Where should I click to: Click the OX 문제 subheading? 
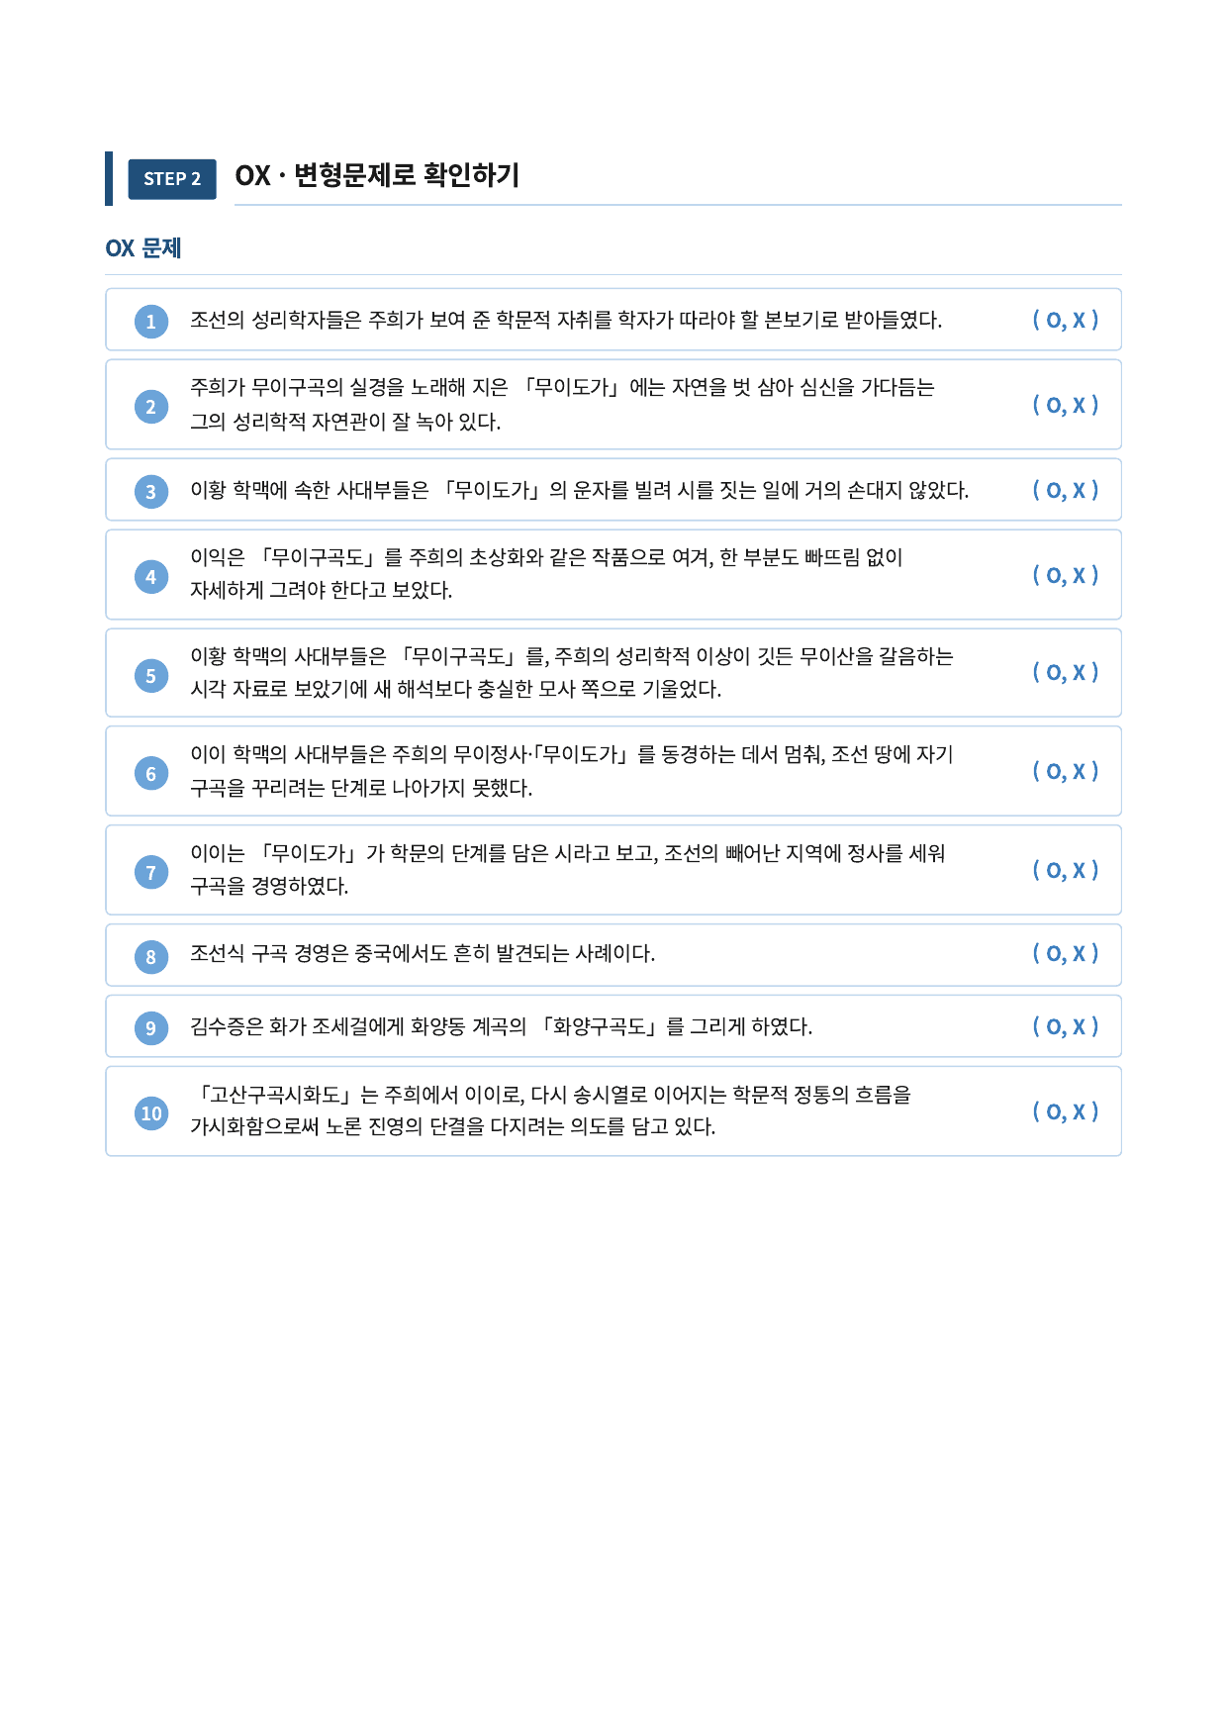pyautogui.click(x=143, y=248)
